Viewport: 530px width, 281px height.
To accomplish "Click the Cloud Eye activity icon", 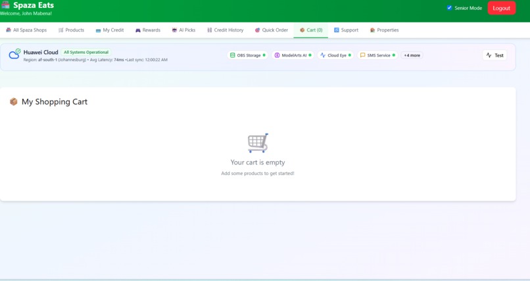I will coord(323,55).
